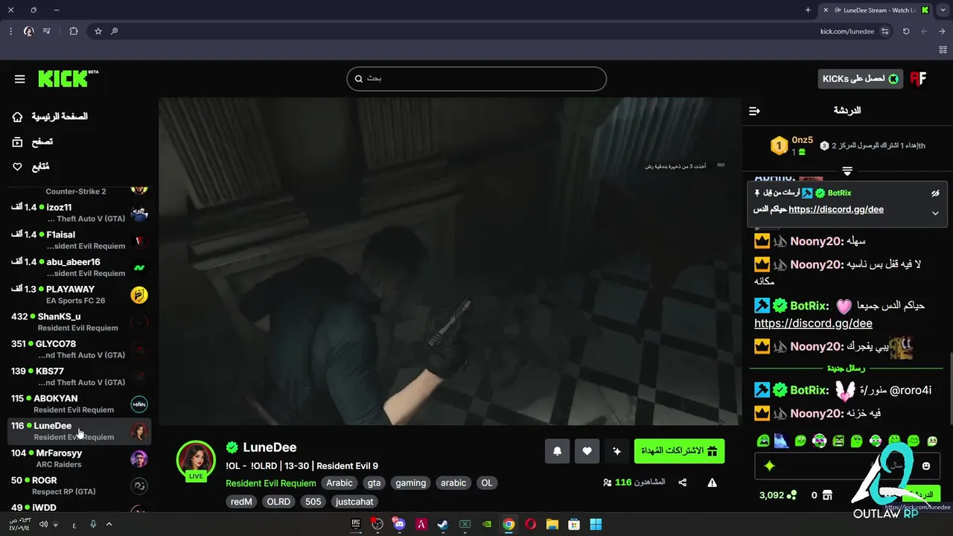Expand the gift leaderboard arrow

pyautogui.click(x=847, y=171)
